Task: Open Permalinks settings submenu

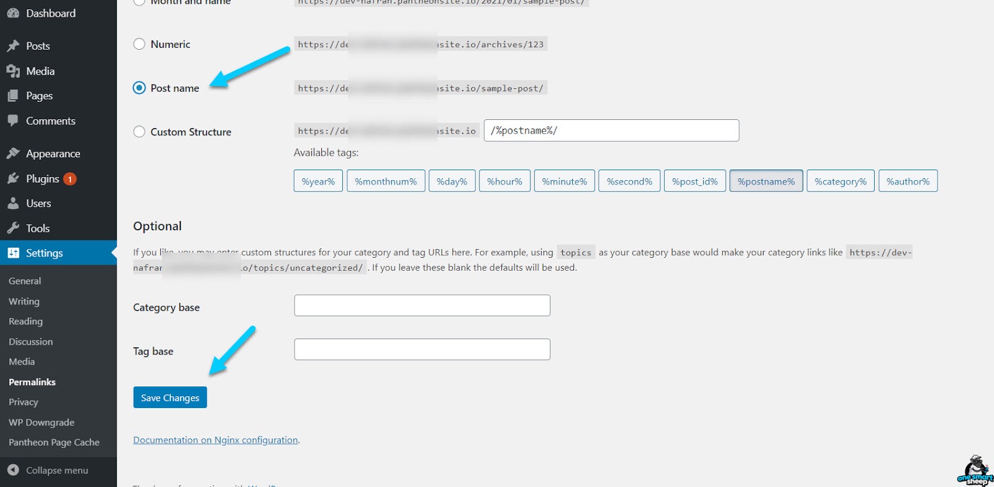Action: (32, 382)
